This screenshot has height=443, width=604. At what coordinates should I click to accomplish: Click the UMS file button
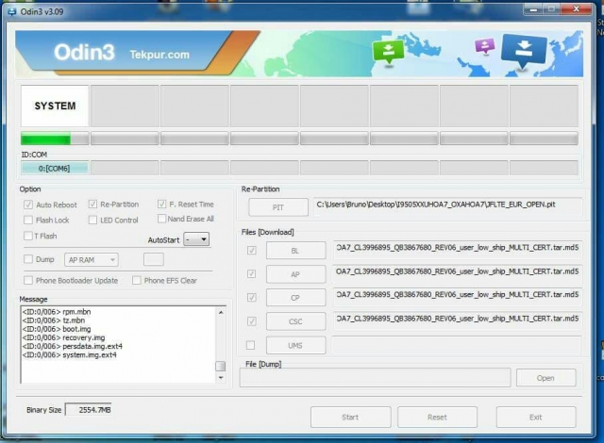point(295,345)
